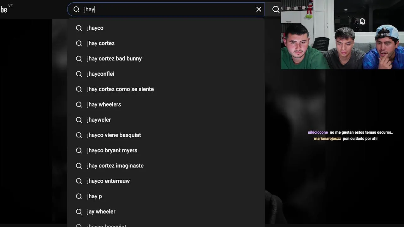
Task: Click magnifier icon beside 'jhayweler'
Action: click(x=79, y=120)
